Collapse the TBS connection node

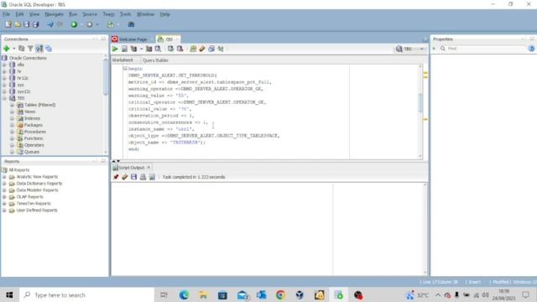click(x=4, y=98)
